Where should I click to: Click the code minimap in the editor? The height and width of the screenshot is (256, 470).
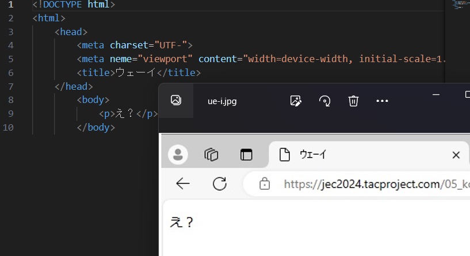[x=458, y=5]
